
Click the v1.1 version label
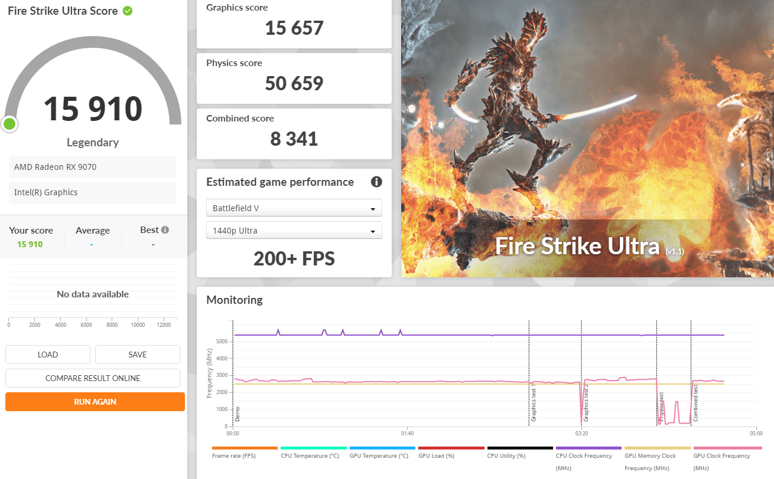tap(675, 251)
